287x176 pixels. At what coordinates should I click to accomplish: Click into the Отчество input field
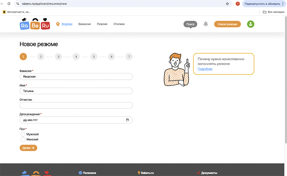[x=76, y=106]
